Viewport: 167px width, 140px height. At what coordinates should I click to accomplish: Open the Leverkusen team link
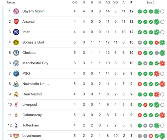click(32, 136)
